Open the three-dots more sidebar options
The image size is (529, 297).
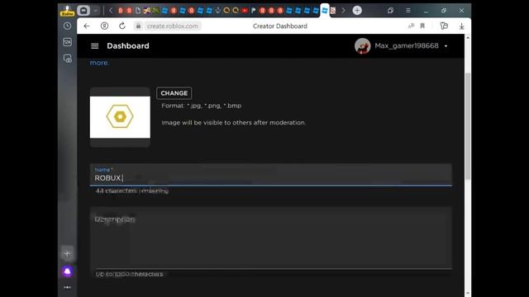coord(67,287)
